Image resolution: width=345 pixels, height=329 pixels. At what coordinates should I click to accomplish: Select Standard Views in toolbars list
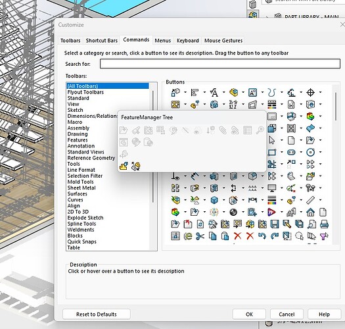tap(86, 152)
